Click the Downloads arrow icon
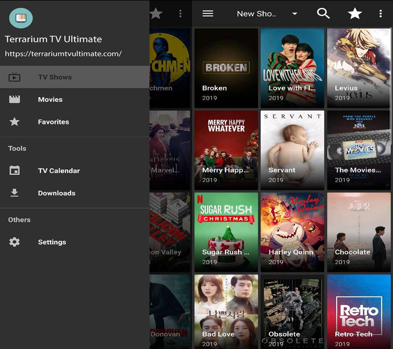This screenshot has width=393, height=349. 14,193
